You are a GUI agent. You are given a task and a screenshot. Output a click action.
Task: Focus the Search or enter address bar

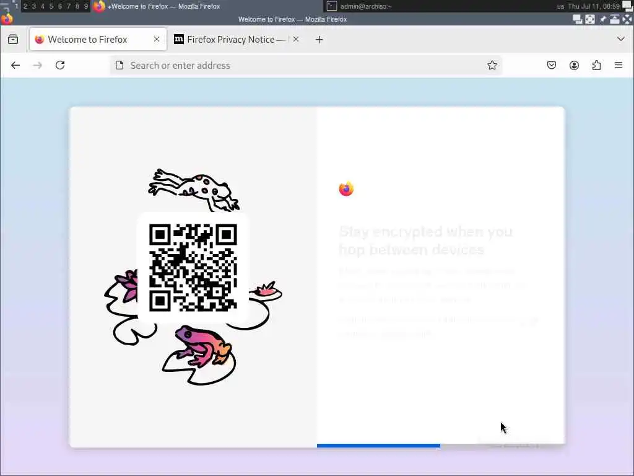click(x=306, y=65)
